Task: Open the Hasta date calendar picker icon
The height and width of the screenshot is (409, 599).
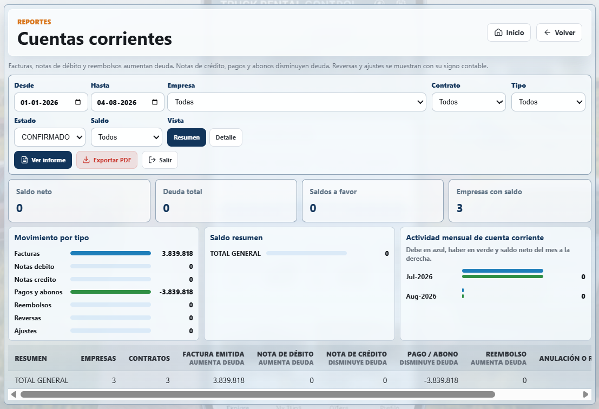Action: tap(155, 102)
